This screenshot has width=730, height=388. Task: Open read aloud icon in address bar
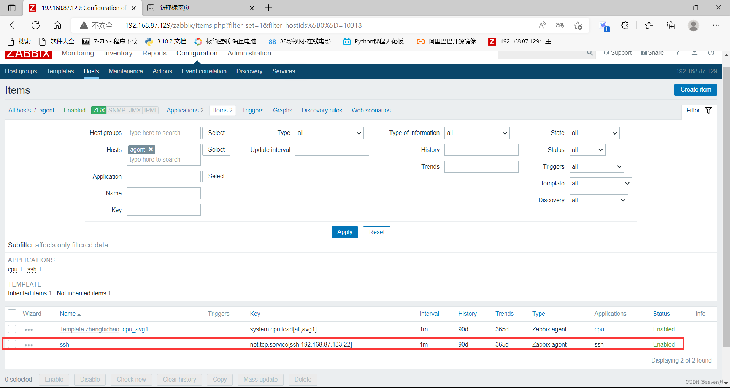[x=543, y=25]
